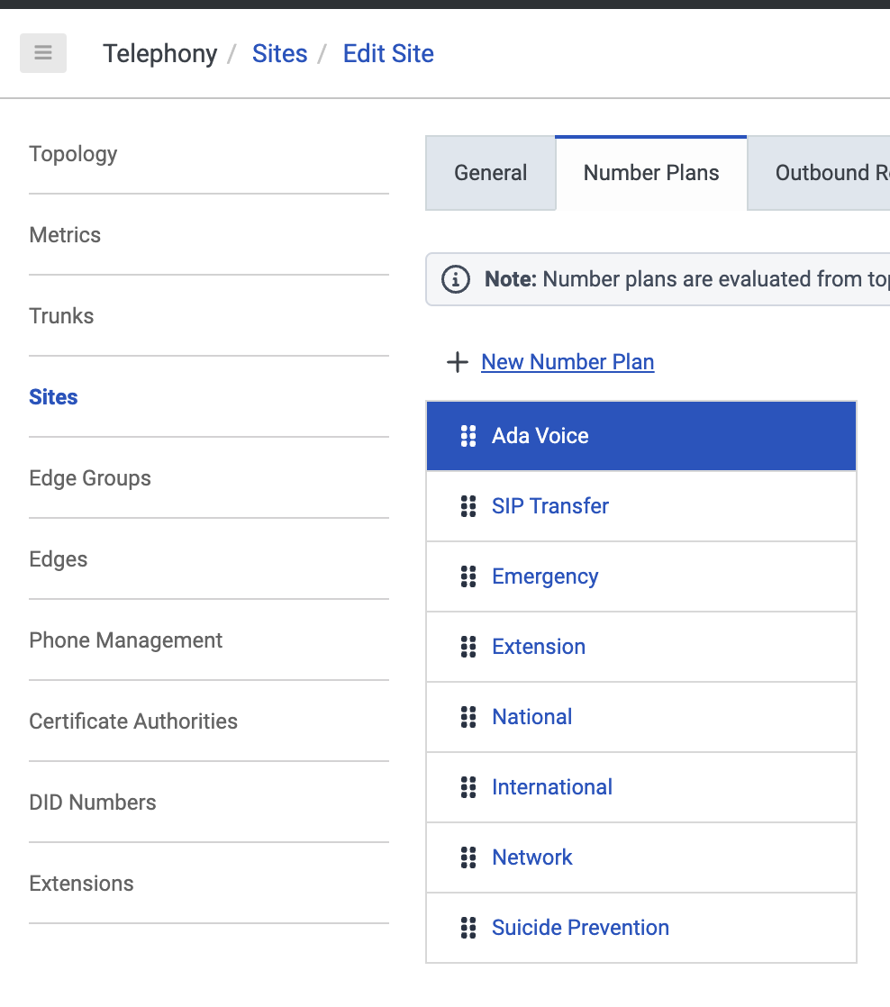Select Edge Groups from sidebar
The width and height of the screenshot is (890, 1007).
pyautogui.click(x=90, y=478)
